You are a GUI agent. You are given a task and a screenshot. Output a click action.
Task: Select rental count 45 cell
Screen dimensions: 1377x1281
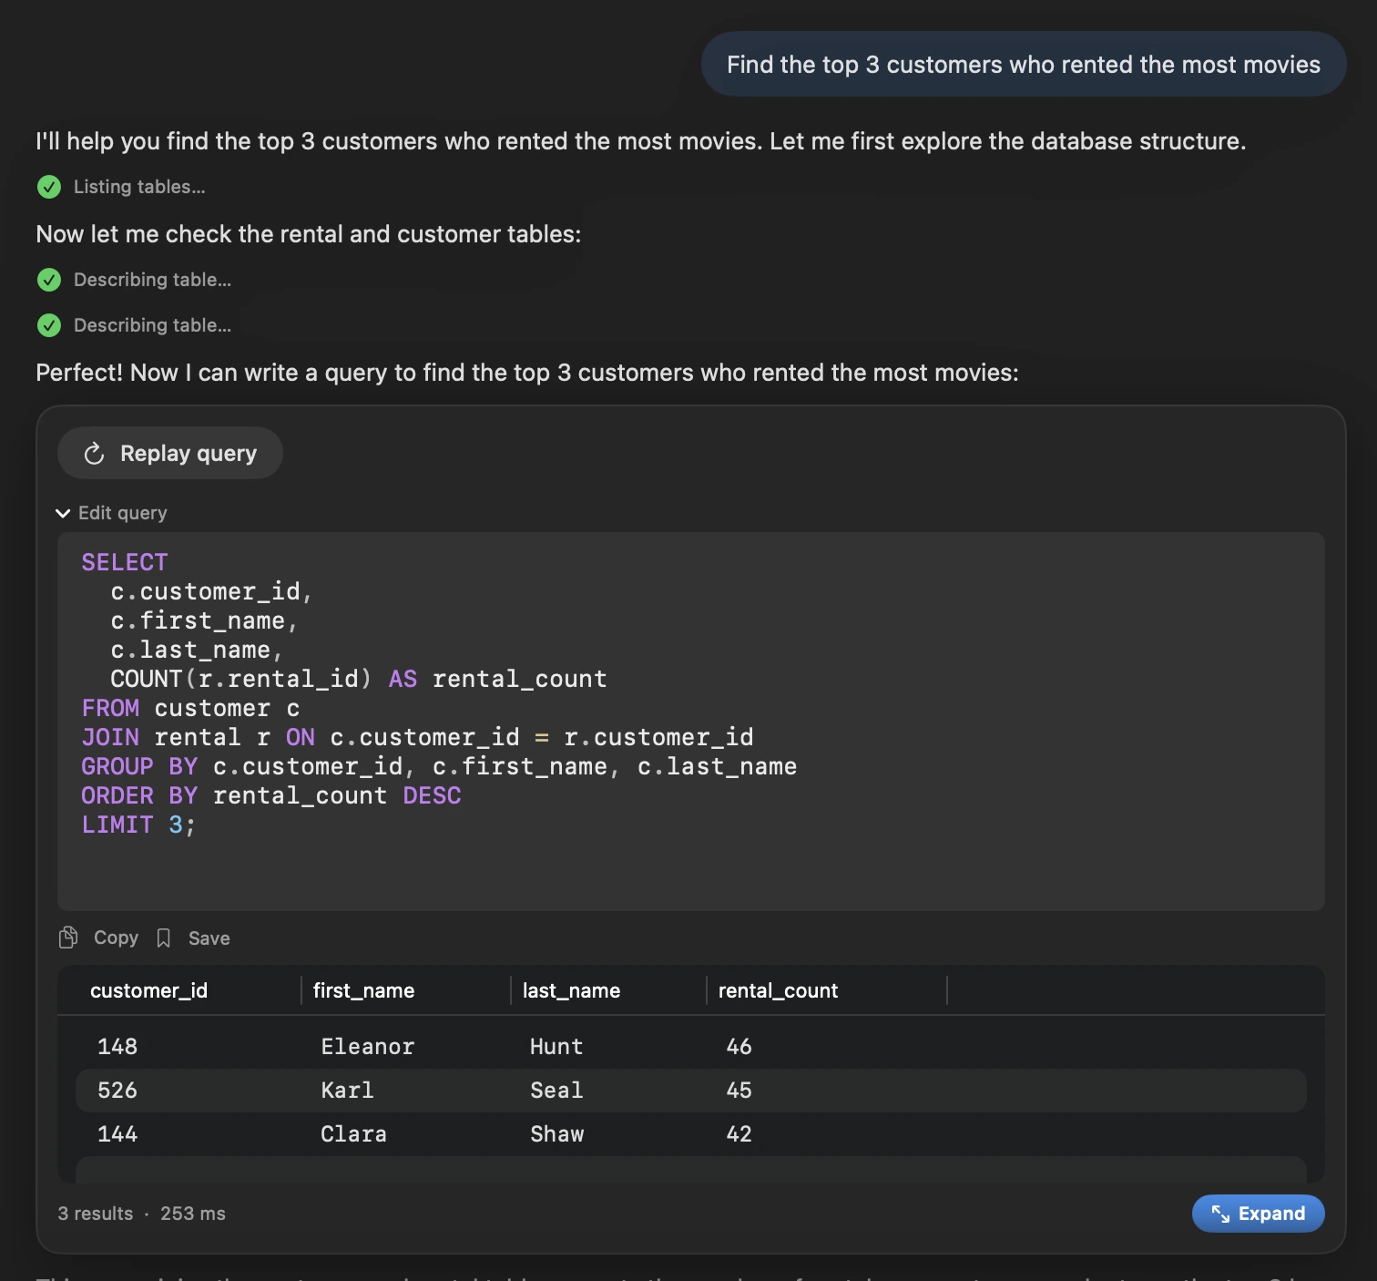click(739, 1090)
